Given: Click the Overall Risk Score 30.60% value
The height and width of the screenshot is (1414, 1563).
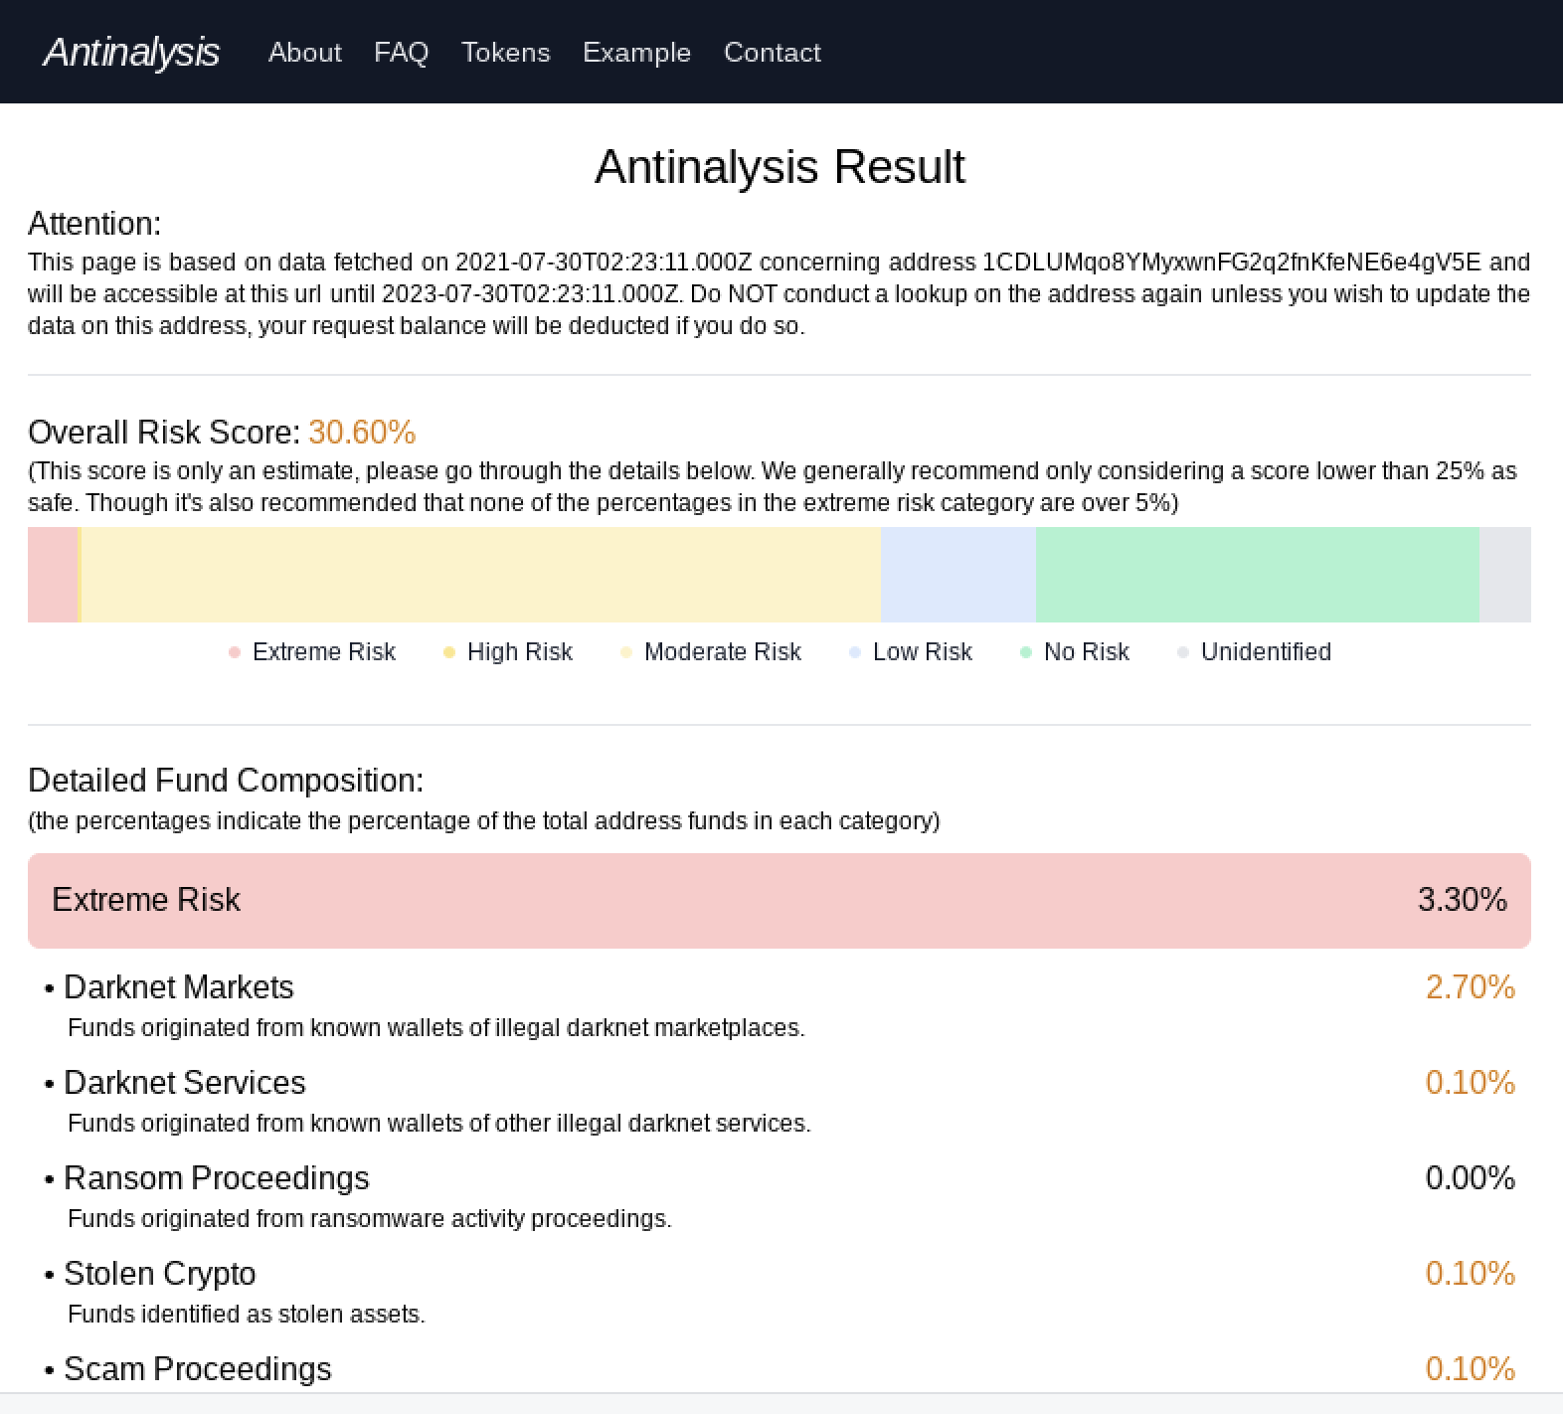Looking at the screenshot, I should (x=362, y=433).
